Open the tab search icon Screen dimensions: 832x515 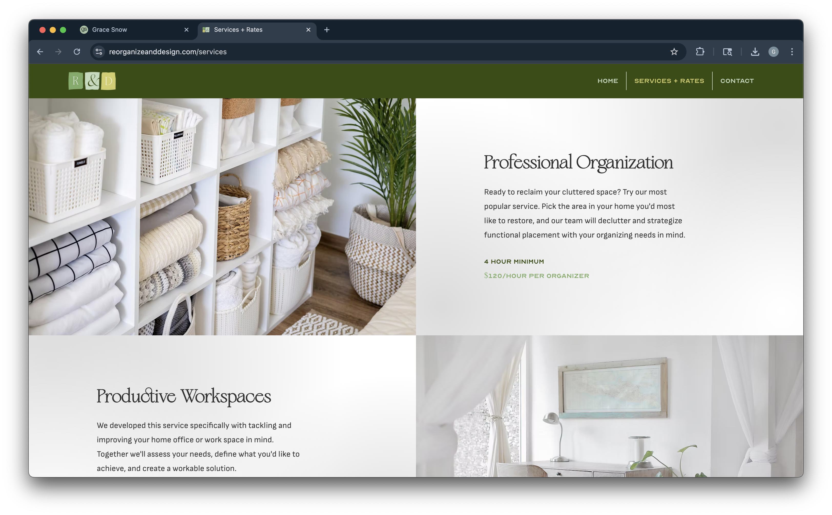[x=727, y=52]
